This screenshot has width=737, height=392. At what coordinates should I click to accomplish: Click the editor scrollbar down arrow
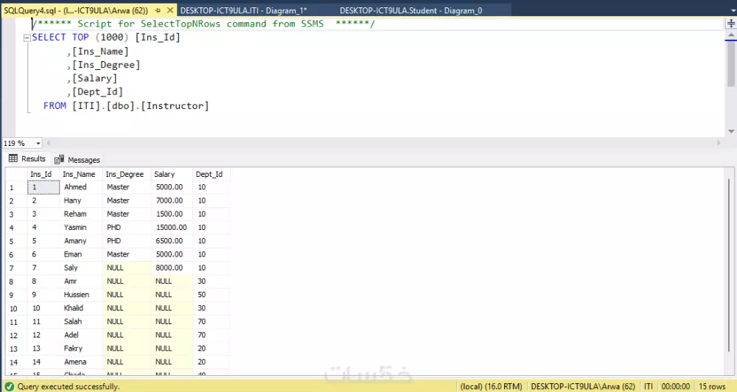(x=731, y=131)
